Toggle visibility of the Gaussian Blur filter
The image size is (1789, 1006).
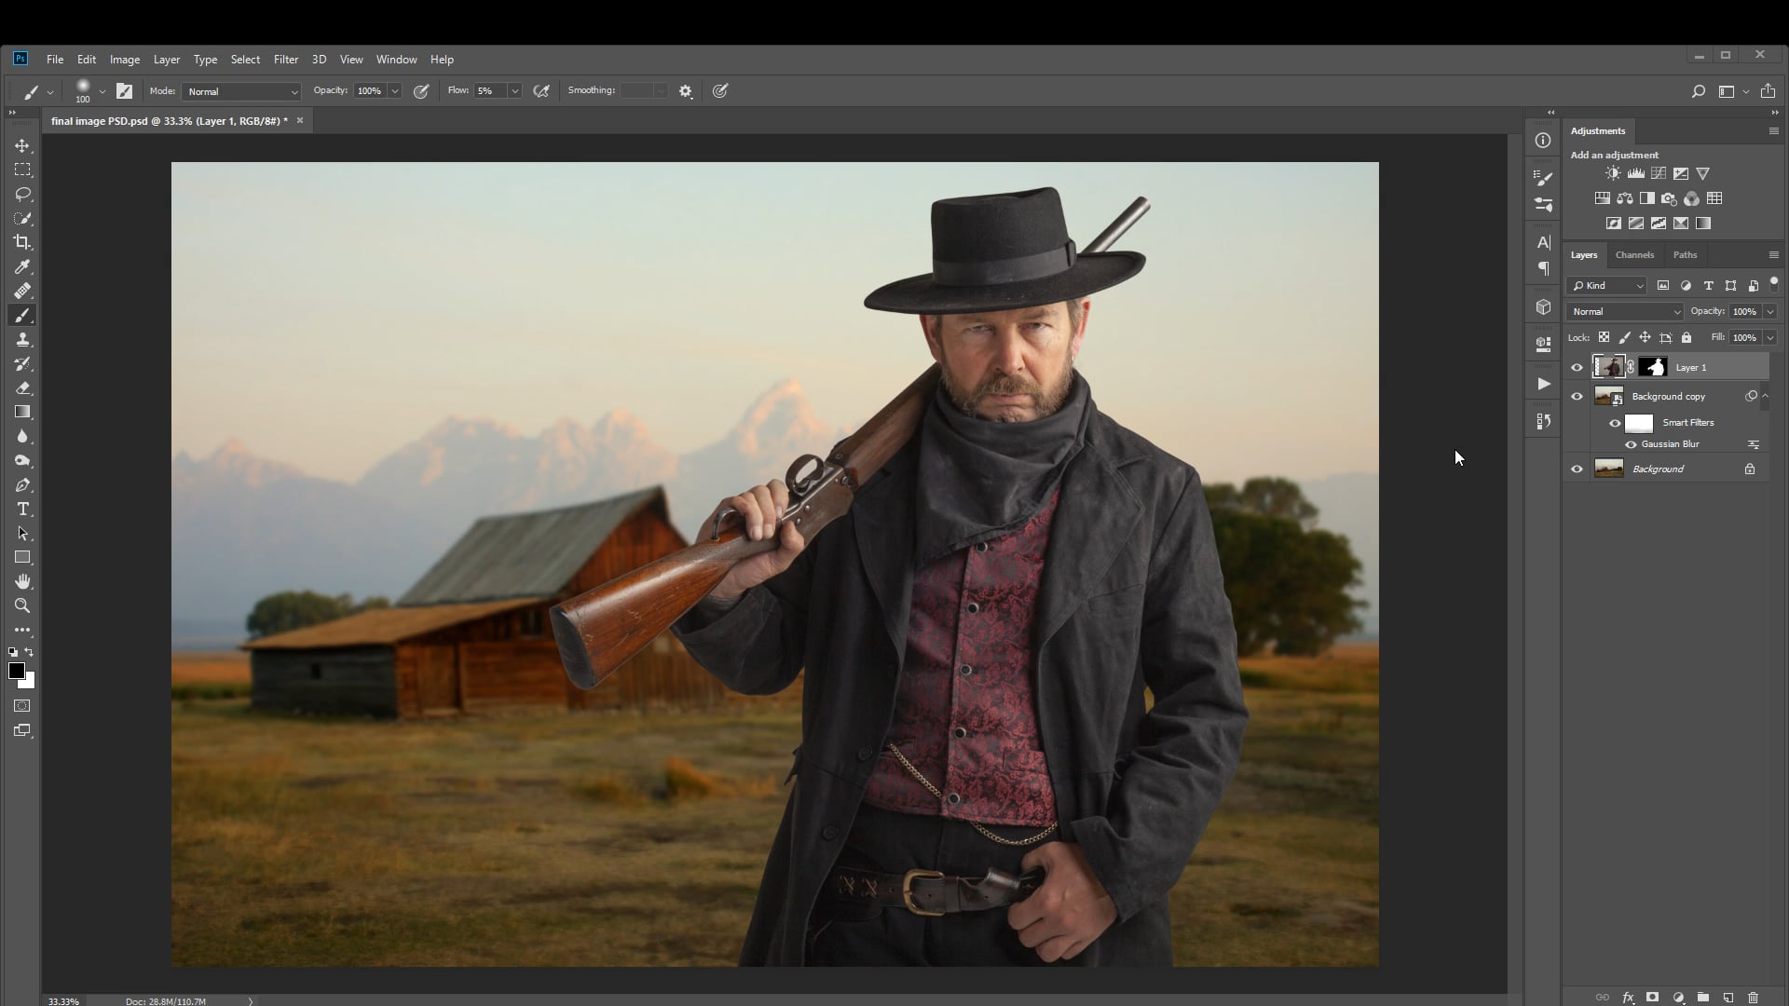(x=1630, y=444)
